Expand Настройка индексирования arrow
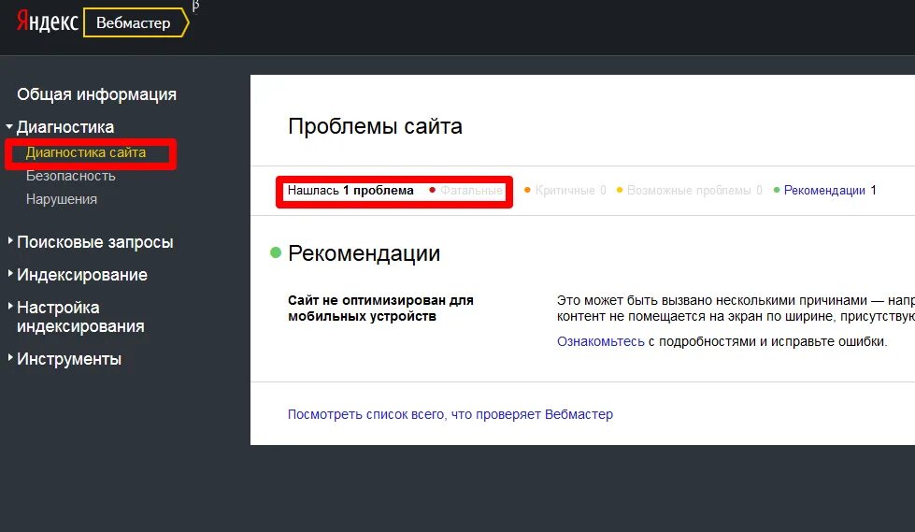The width and height of the screenshot is (915, 532). (x=10, y=306)
